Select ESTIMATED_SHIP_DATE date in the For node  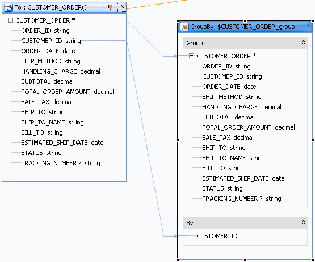coord(62,143)
